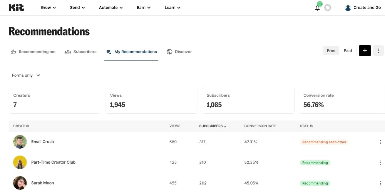
Task: Click the 47.31% conversion rate value
Action: coord(251,142)
